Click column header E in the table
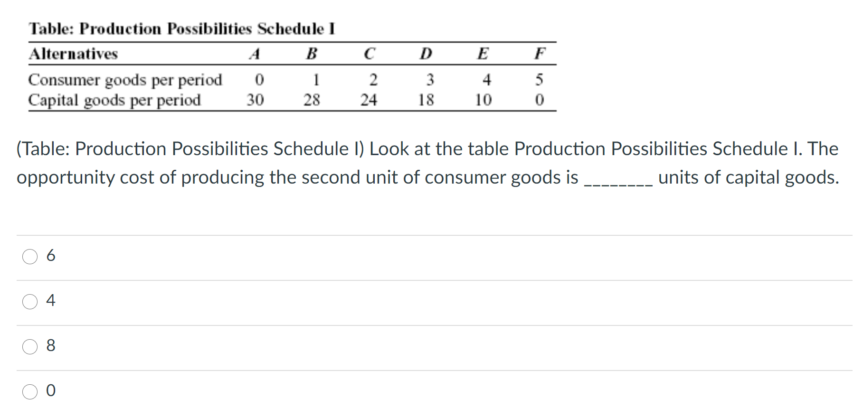The width and height of the screenshot is (863, 417). (483, 54)
